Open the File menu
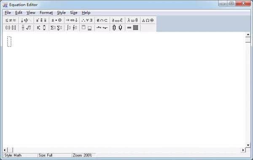253x160 pixels. pyautogui.click(x=8, y=13)
